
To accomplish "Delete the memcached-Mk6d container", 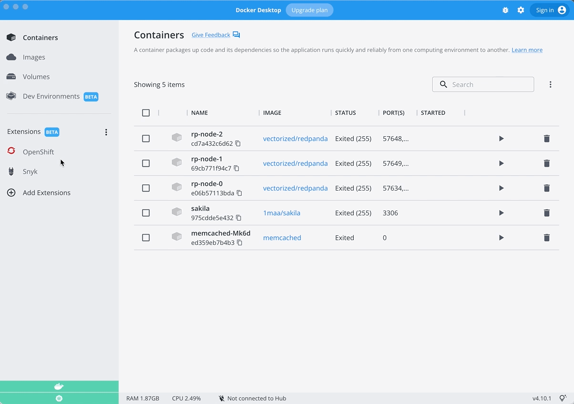I will coord(547,238).
